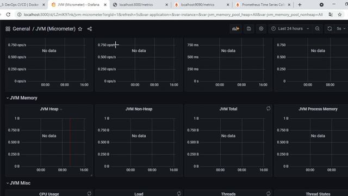Share the dashboard via share icon

pyautogui.click(x=90, y=29)
